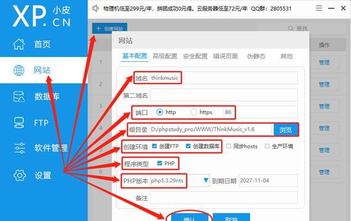The width and height of the screenshot is (351, 221).
Task: Select the 网站 globe icon in sidebar
Action: click(19, 70)
